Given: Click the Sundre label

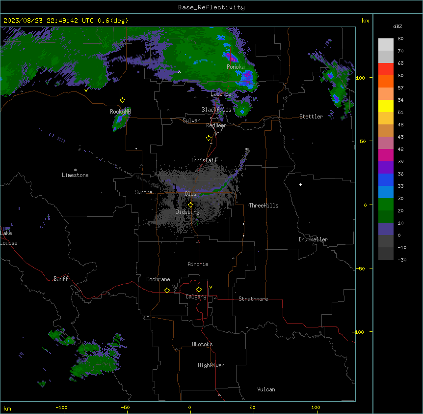Looking at the screenshot, I should (x=143, y=192).
